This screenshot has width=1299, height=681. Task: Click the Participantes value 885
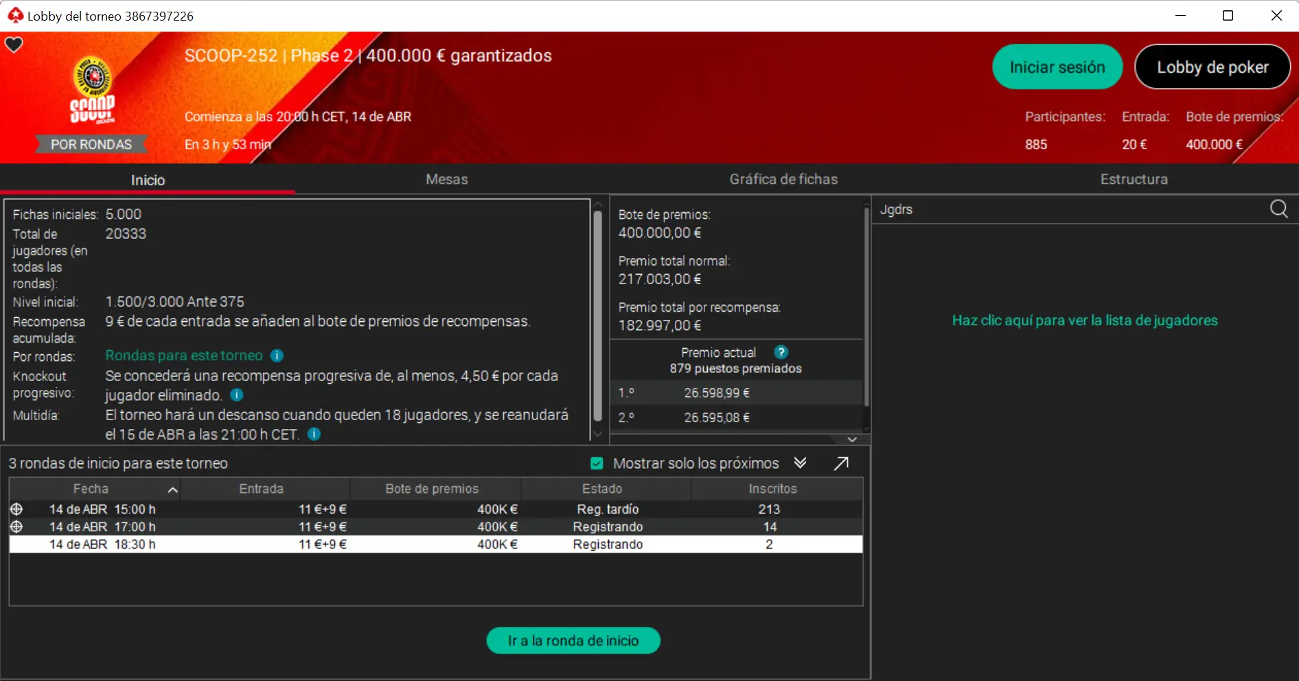pos(1036,144)
